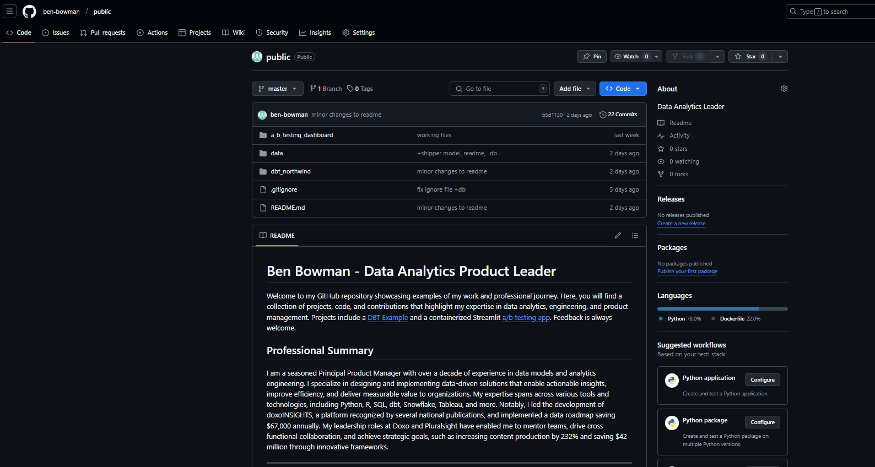Go to the Insights tab

pyautogui.click(x=315, y=33)
